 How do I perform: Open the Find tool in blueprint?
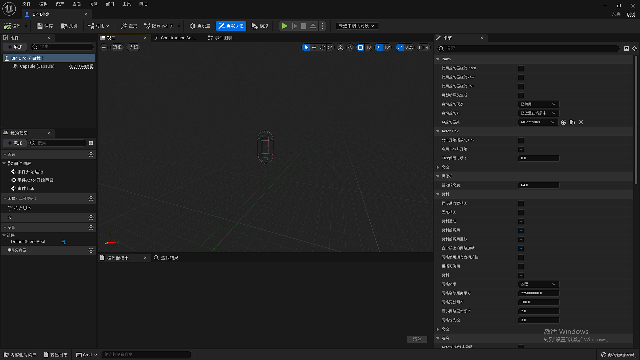[128, 26]
